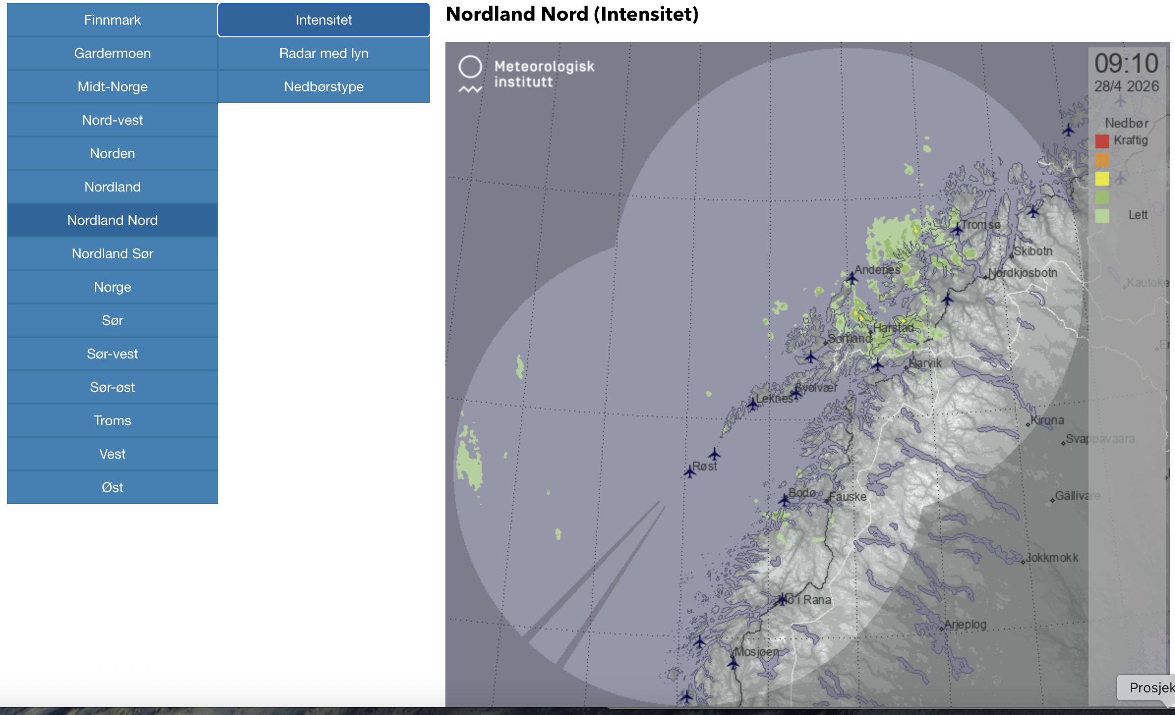Select the Sør radar region
The width and height of the screenshot is (1175, 715).
click(x=113, y=320)
